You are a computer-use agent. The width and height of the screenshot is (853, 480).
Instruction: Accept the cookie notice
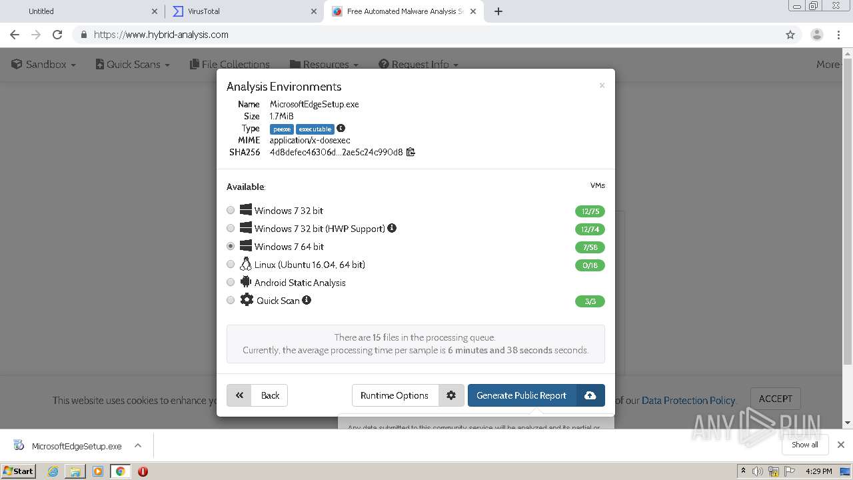click(x=775, y=399)
